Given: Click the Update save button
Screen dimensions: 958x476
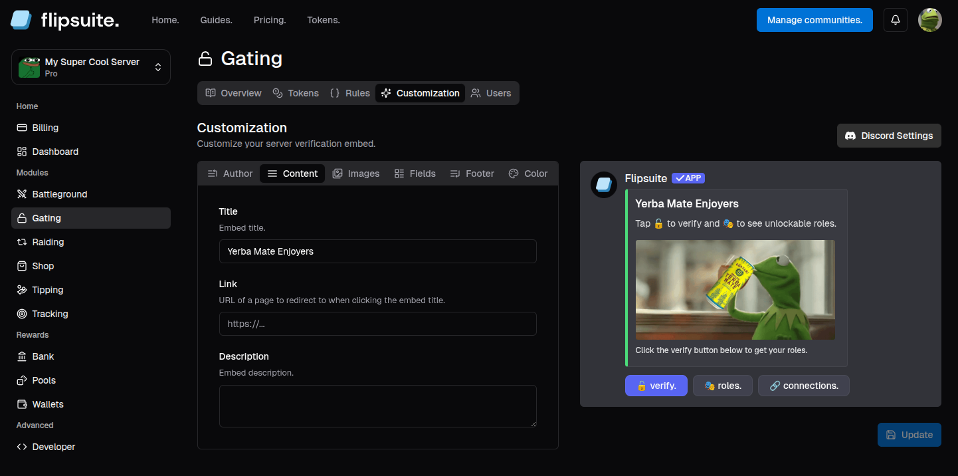Looking at the screenshot, I should click(910, 435).
